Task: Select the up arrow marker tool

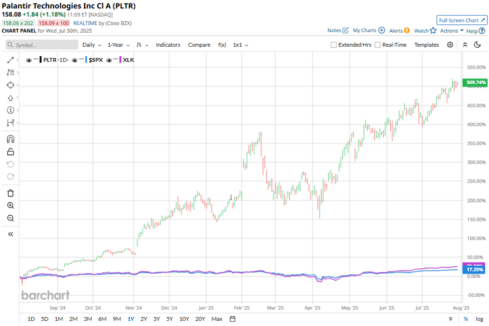Action: pyautogui.click(x=10, y=98)
